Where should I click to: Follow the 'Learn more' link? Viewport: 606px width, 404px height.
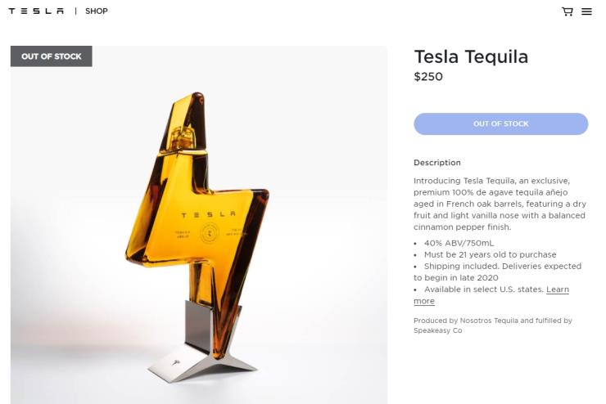click(x=557, y=290)
